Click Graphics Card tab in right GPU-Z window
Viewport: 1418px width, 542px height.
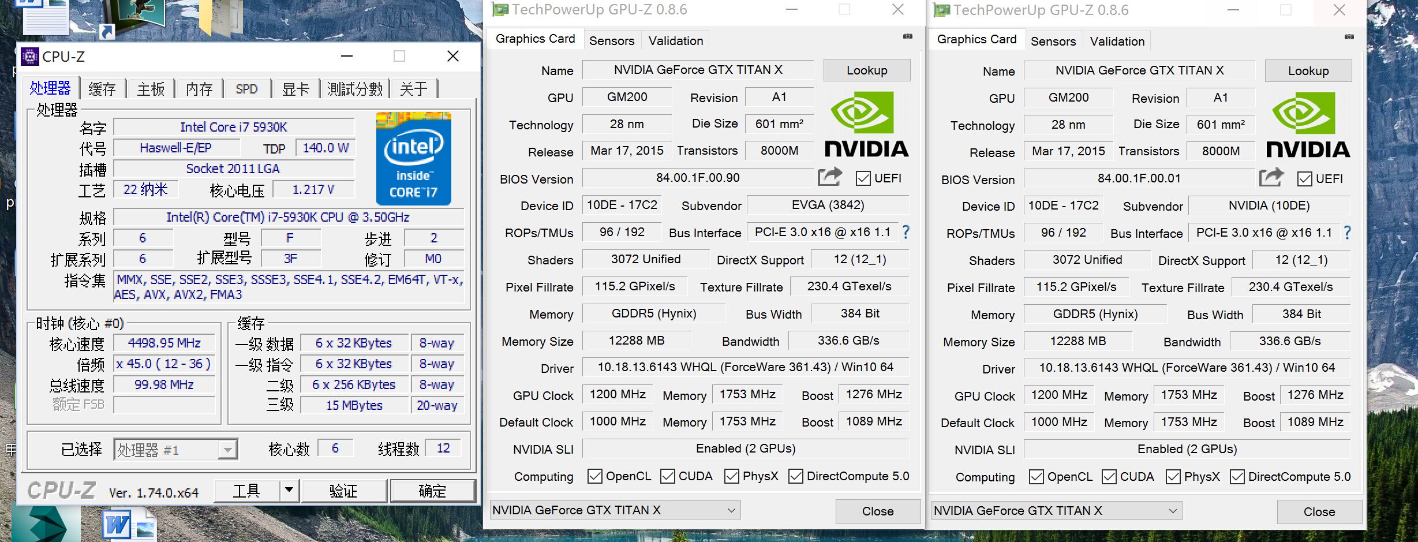tap(976, 39)
